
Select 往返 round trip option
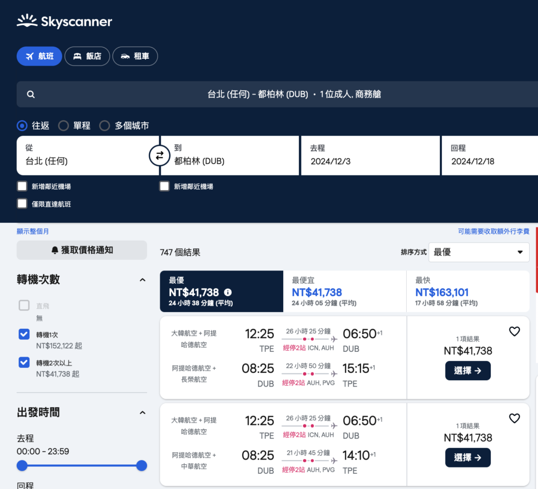[x=22, y=126]
